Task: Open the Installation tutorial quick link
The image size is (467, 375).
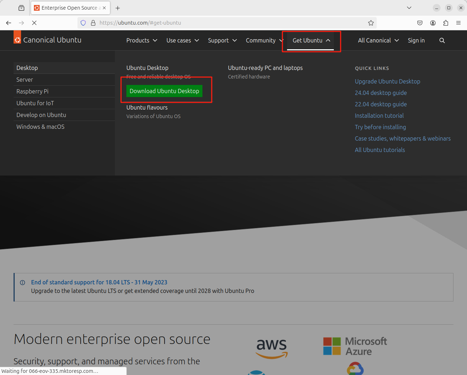Action: [x=379, y=116]
